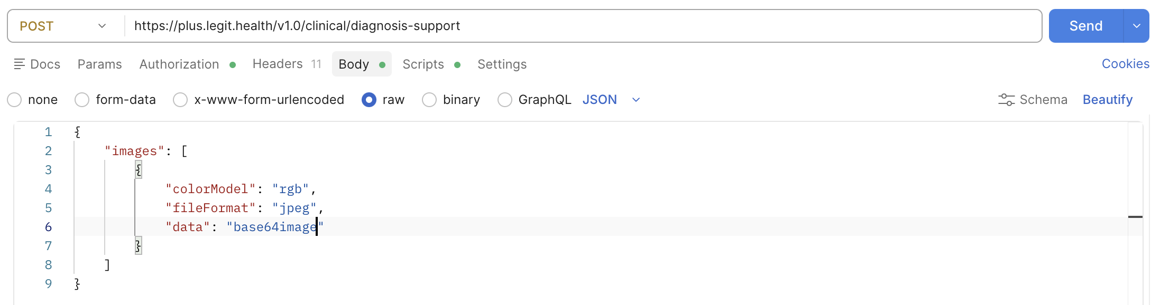Select the form-data radio button
The height and width of the screenshot is (305, 1160).
(x=82, y=100)
